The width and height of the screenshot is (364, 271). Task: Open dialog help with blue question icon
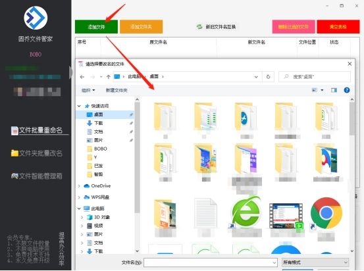pyautogui.click(x=347, y=90)
